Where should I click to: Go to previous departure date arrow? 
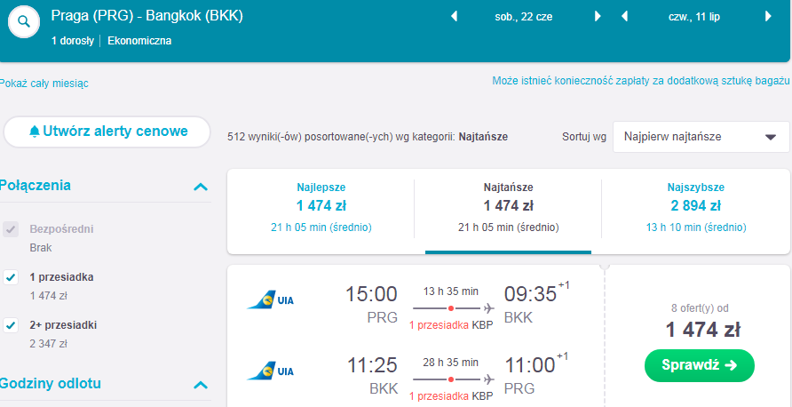pyautogui.click(x=454, y=17)
